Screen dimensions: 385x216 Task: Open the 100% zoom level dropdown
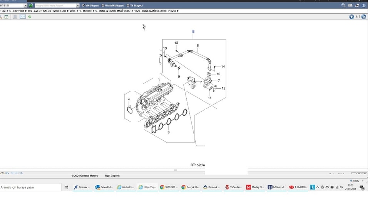pos(362,181)
